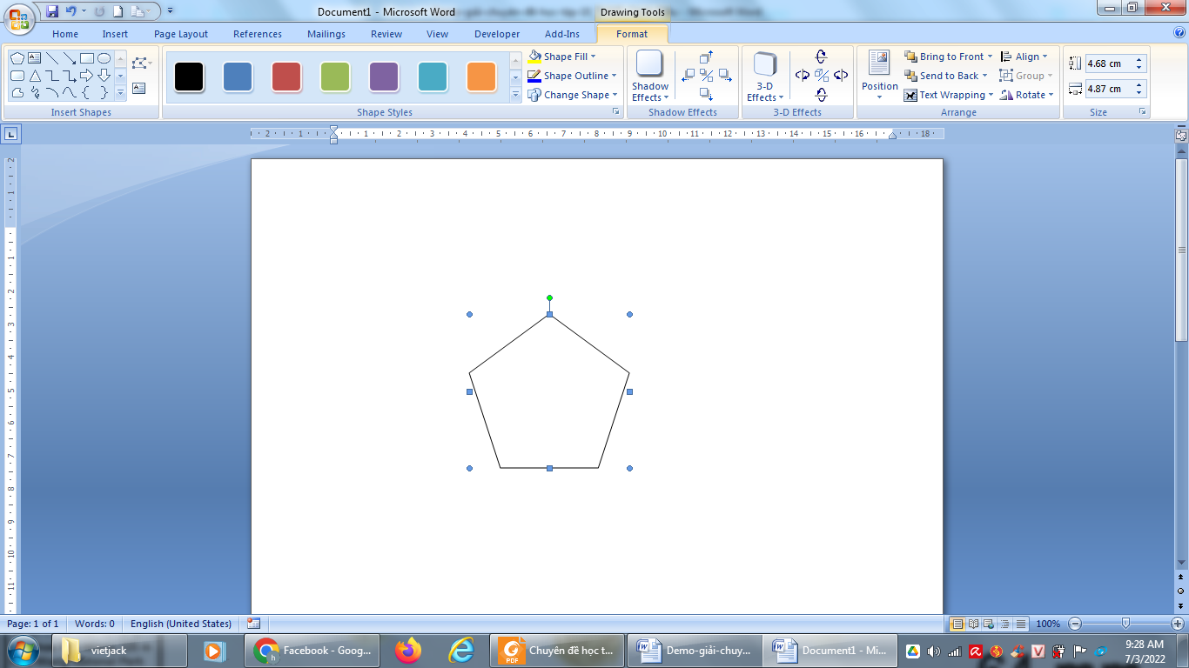
Task: Expand the Shape Styles gallery More arrow
Action: click(514, 94)
